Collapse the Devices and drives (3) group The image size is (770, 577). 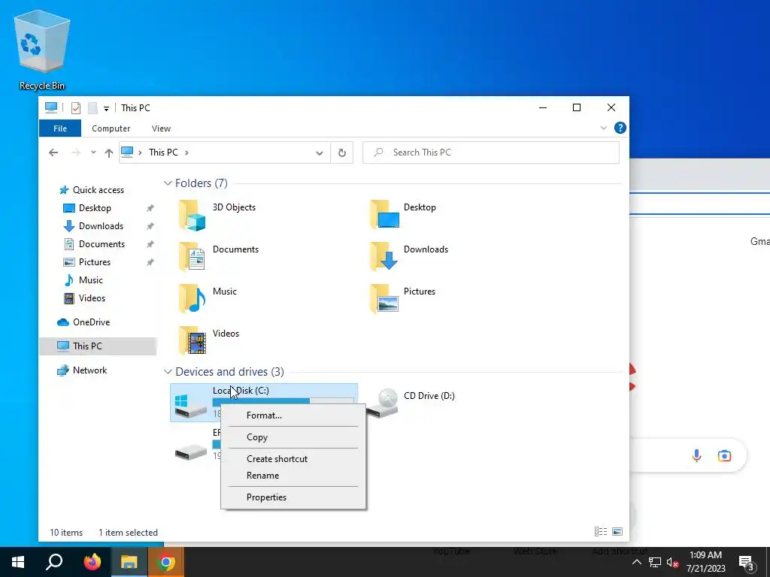coord(168,372)
